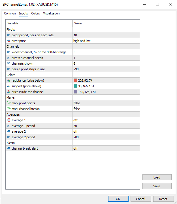
Task: Select the Alerts group row
Action: (73, 143)
